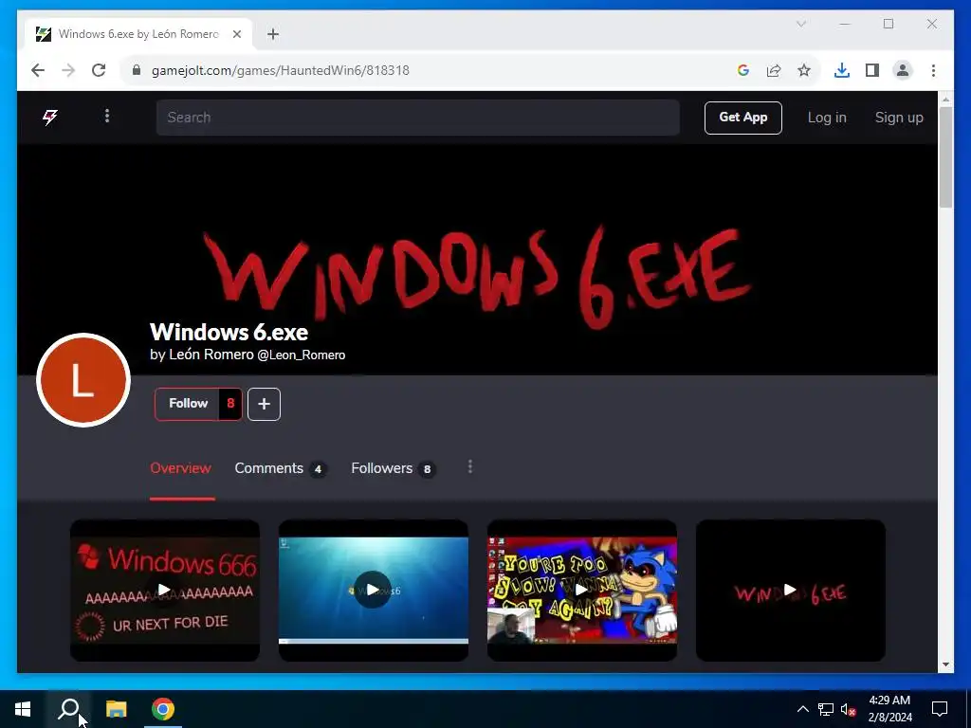
Task: Click the follower count 8 badge
Action: coord(230,404)
